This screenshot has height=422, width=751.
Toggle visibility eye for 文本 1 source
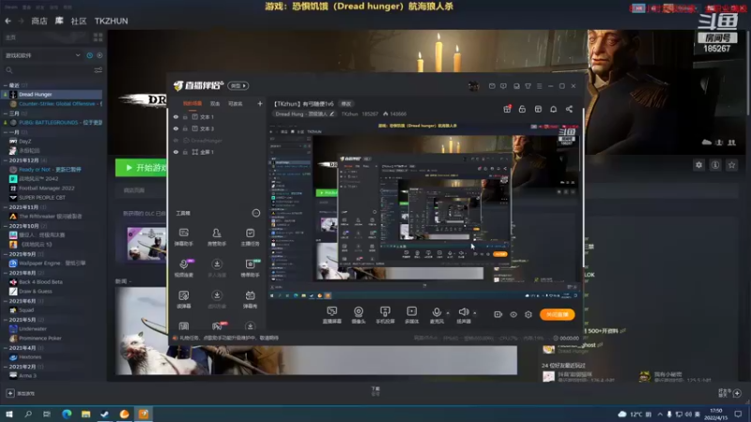tap(176, 116)
